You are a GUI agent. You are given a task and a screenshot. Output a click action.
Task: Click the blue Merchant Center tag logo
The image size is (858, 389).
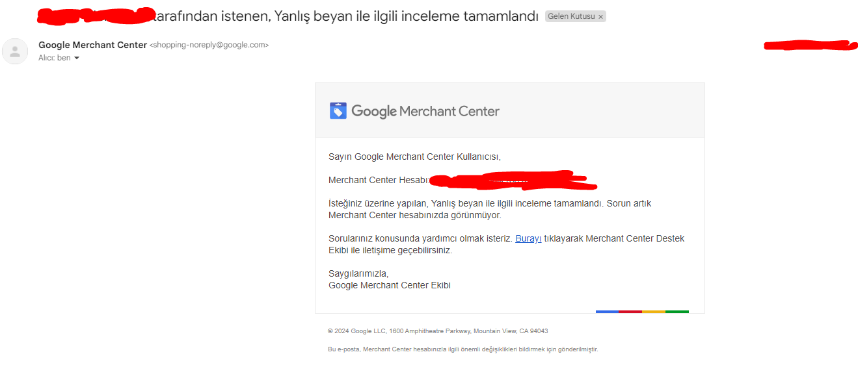338,111
